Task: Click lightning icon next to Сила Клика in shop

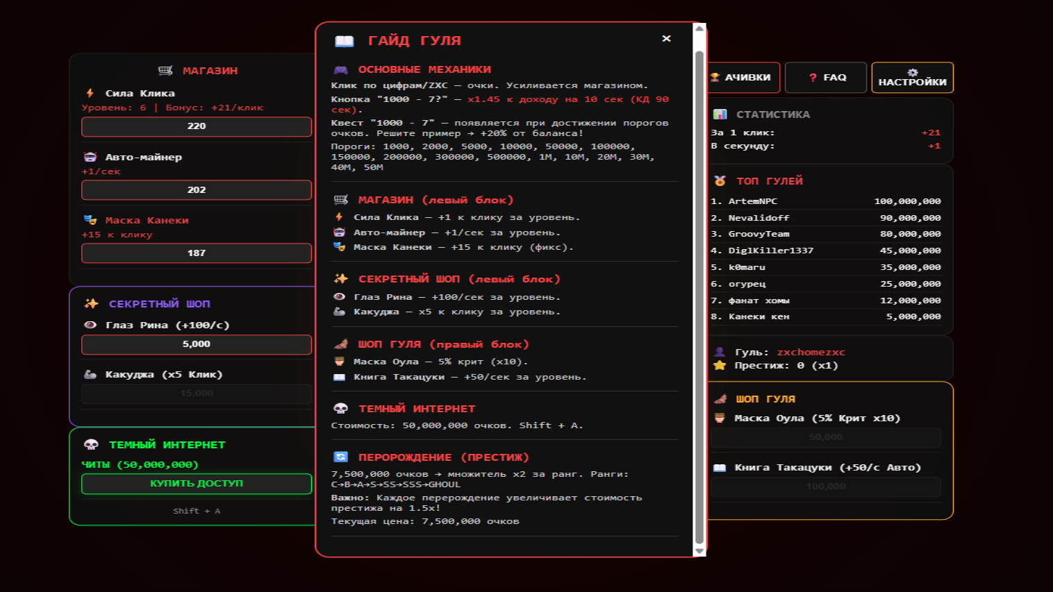Action: pyautogui.click(x=90, y=93)
